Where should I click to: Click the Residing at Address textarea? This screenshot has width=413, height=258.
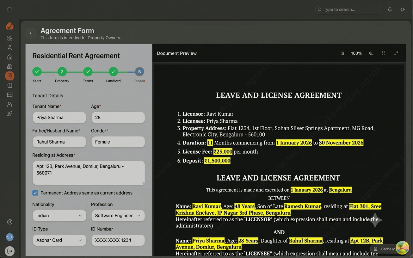(x=89, y=173)
